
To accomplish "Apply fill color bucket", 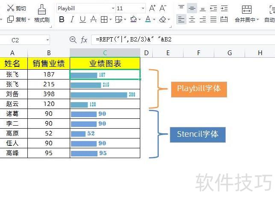I will pyautogui.click(x=133, y=19).
